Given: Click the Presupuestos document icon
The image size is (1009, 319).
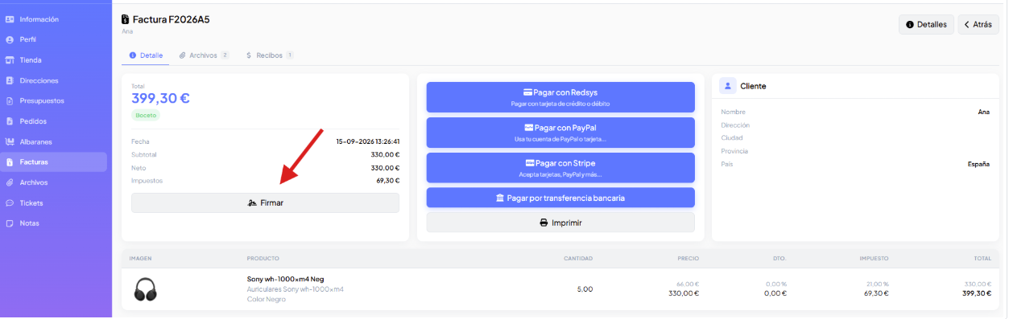Looking at the screenshot, I should coord(10,101).
